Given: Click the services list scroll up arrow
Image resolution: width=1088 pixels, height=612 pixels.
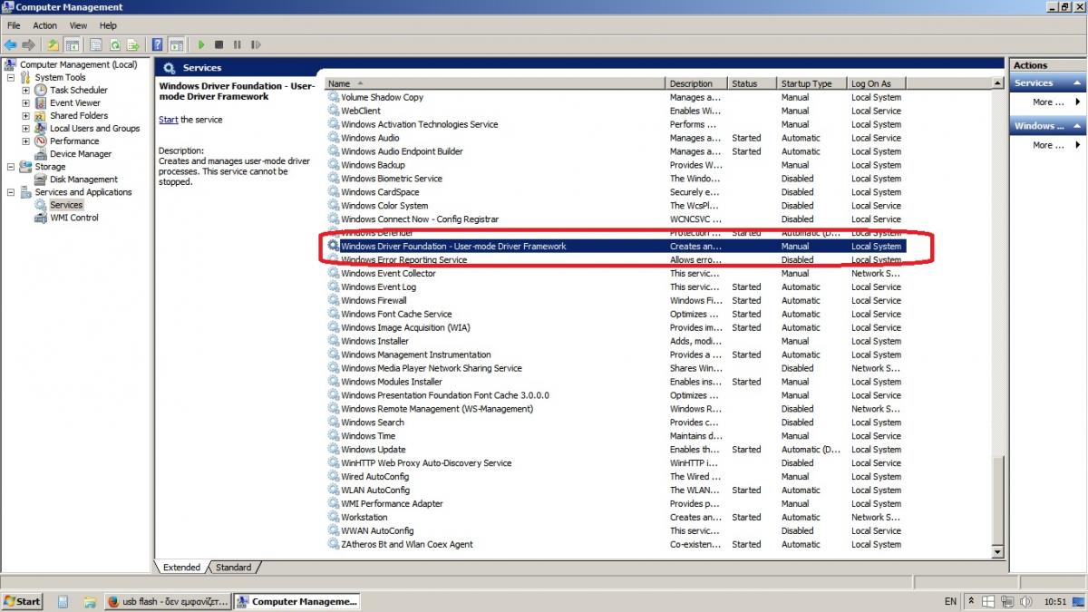Looking at the screenshot, I should tap(998, 83).
